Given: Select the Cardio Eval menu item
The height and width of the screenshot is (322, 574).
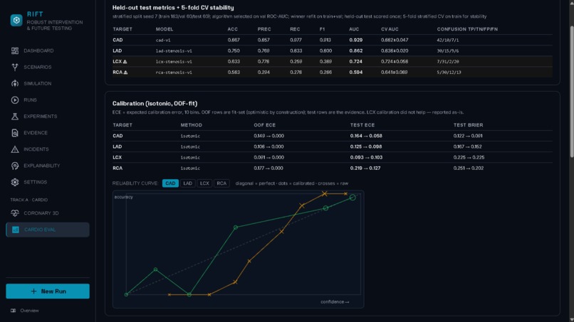Looking at the screenshot, I should pos(48,230).
